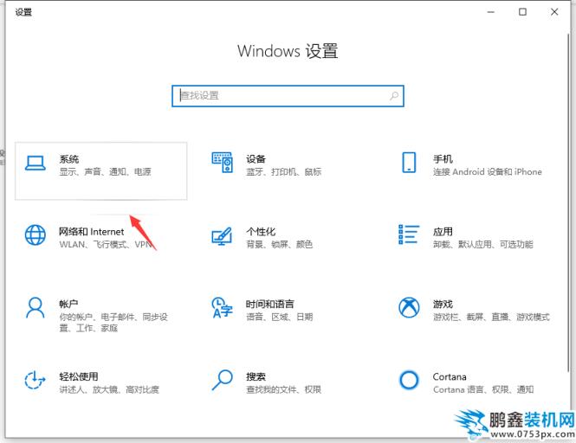The width and height of the screenshot is (576, 443).
Task: Open the 设备 category title
Action: (256, 159)
